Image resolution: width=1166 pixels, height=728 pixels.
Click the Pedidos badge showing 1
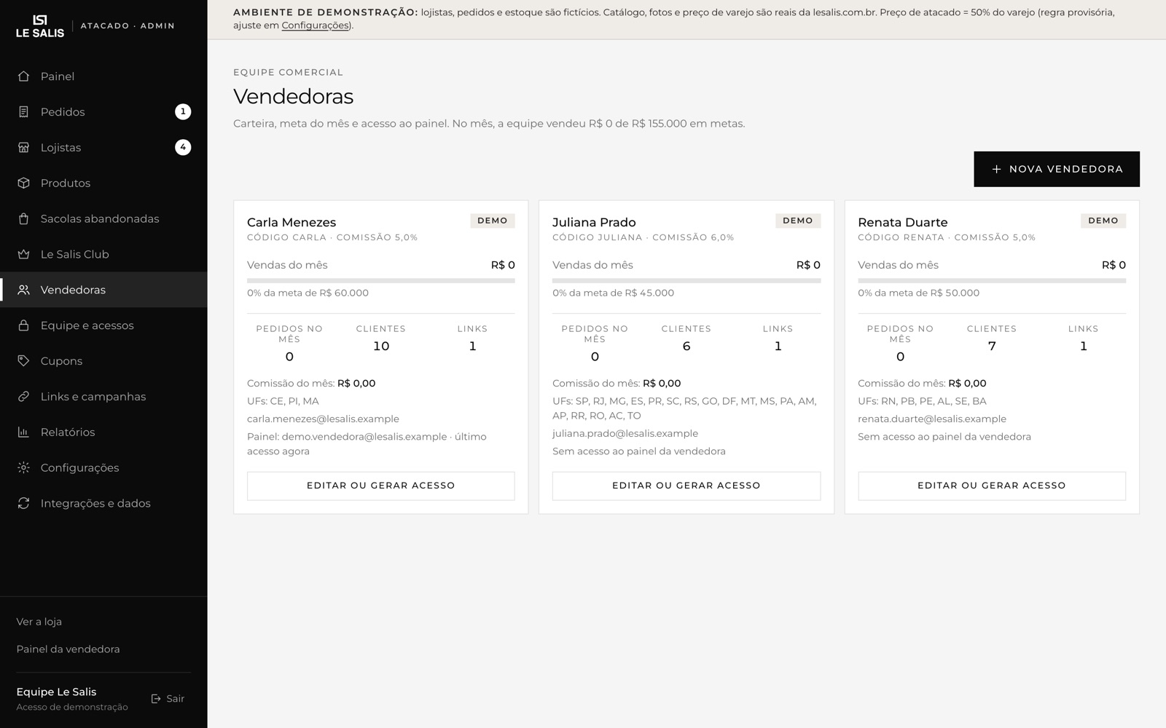point(183,111)
